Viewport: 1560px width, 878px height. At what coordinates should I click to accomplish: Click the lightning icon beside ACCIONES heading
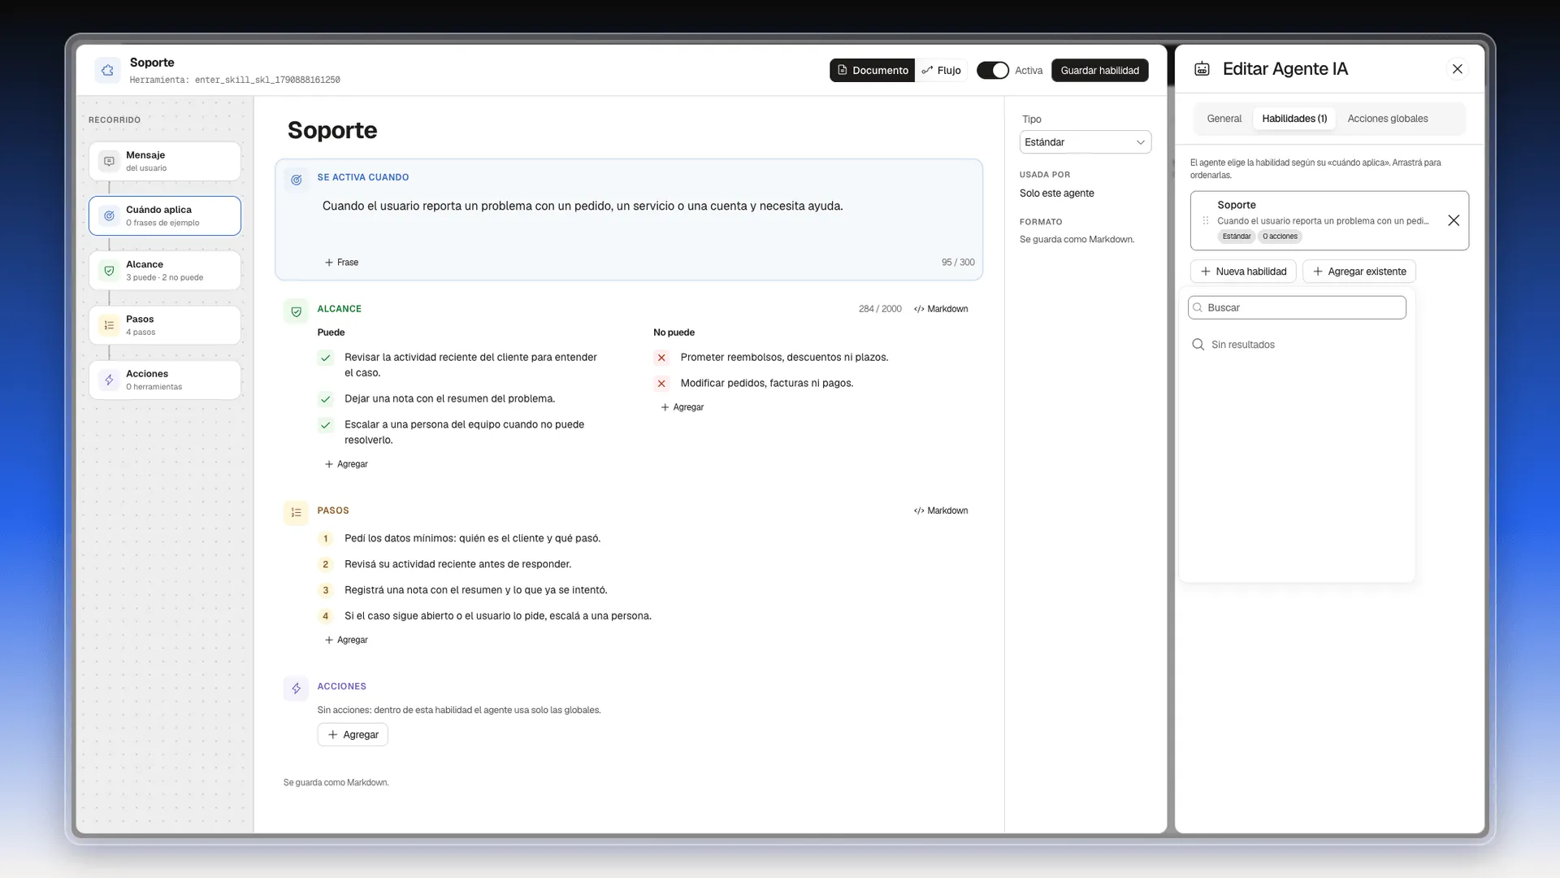[x=297, y=689]
